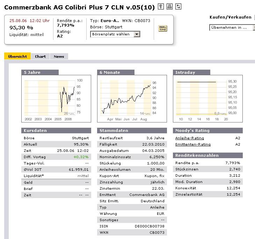Click the Zinstermin value 22.03.
This screenshot has height=239, width=255.
click(158, 188)
